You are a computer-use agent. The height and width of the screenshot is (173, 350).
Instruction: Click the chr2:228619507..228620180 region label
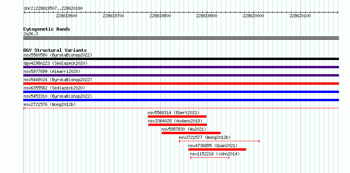tap(53, 8)
